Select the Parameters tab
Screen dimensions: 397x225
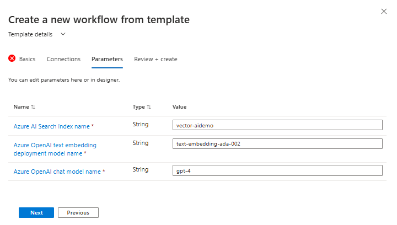click(x=107, y=59)
